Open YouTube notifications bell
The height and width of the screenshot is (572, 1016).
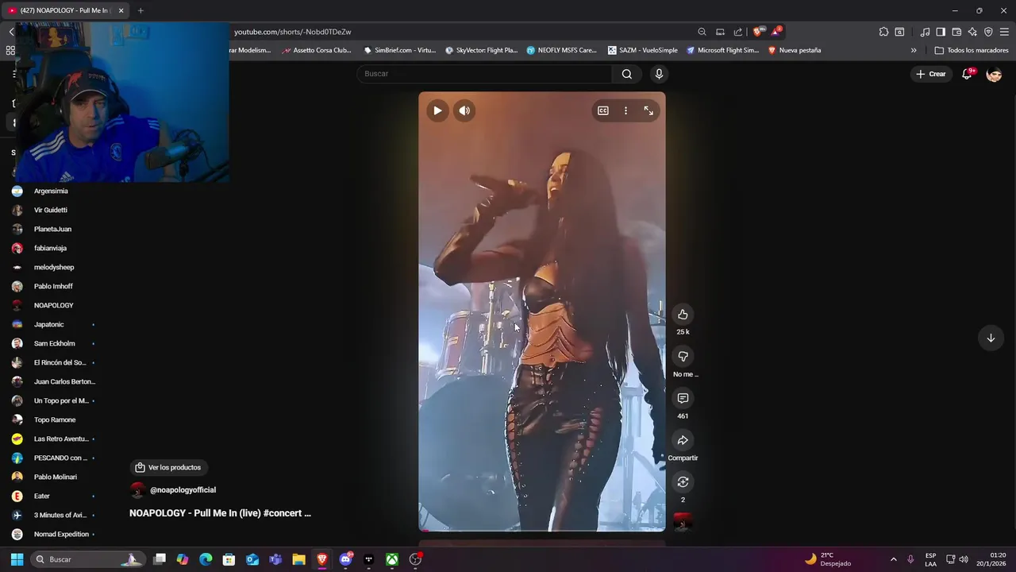pos(968,74)
